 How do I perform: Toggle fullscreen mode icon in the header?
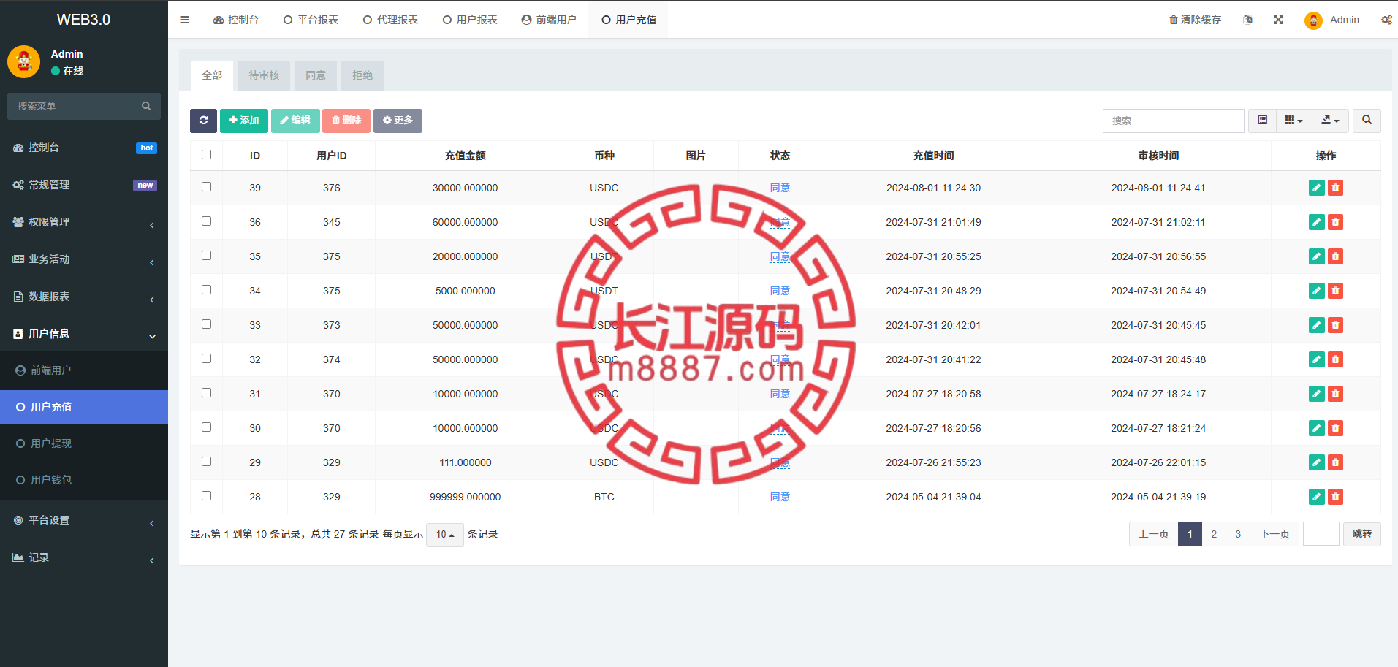1278,20
